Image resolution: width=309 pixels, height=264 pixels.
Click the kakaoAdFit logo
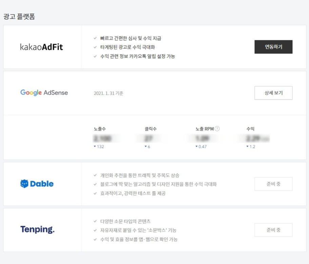(x=41, y=47)
